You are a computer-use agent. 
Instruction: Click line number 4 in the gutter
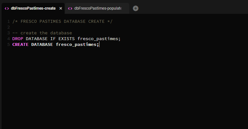[8, 39]
